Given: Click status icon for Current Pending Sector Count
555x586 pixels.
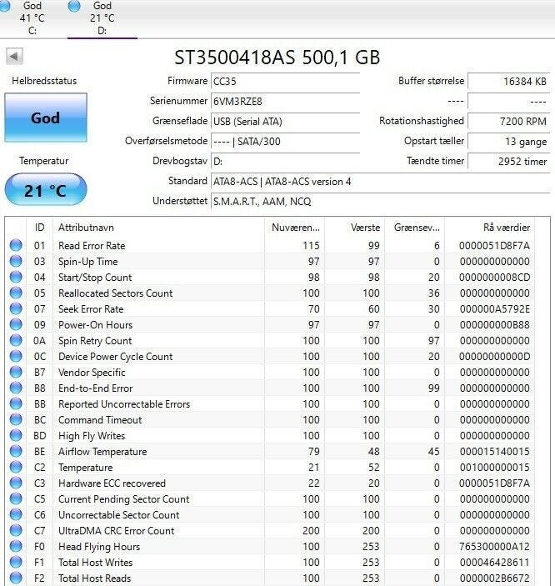Looking at the screenshot, I should 16,498.
